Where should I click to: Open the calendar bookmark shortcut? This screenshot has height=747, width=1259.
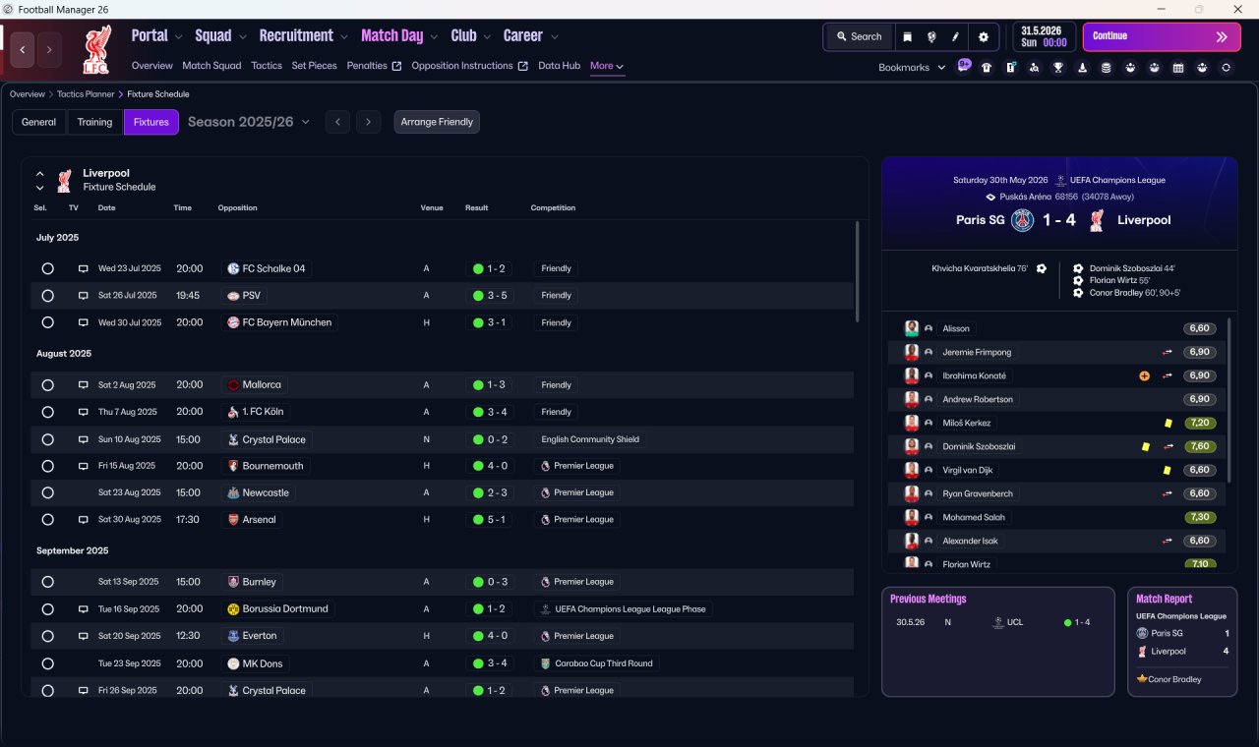point(1178,68)
